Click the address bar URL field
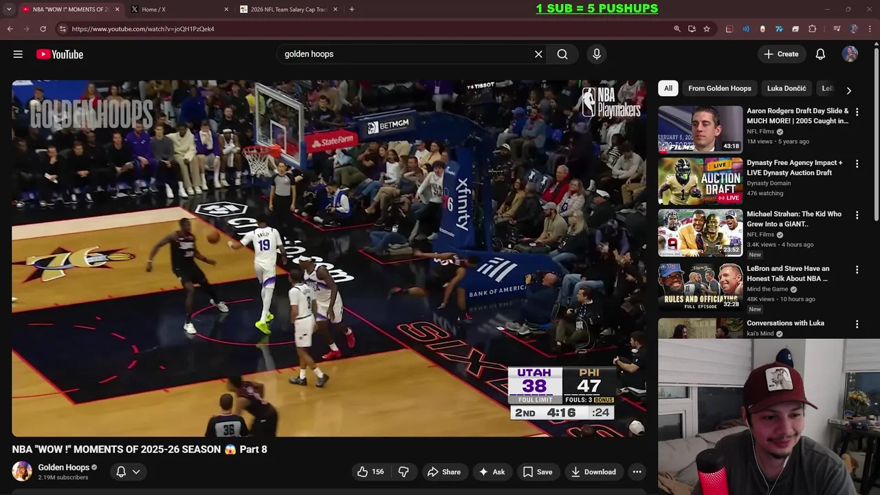Viewport: 880px width, 495px height. [x=364, y=29]
